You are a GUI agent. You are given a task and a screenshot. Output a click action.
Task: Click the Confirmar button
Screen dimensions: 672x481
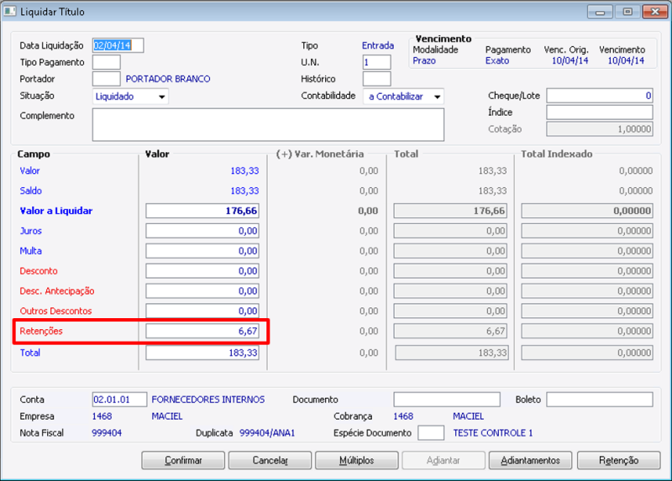point(183,460)
